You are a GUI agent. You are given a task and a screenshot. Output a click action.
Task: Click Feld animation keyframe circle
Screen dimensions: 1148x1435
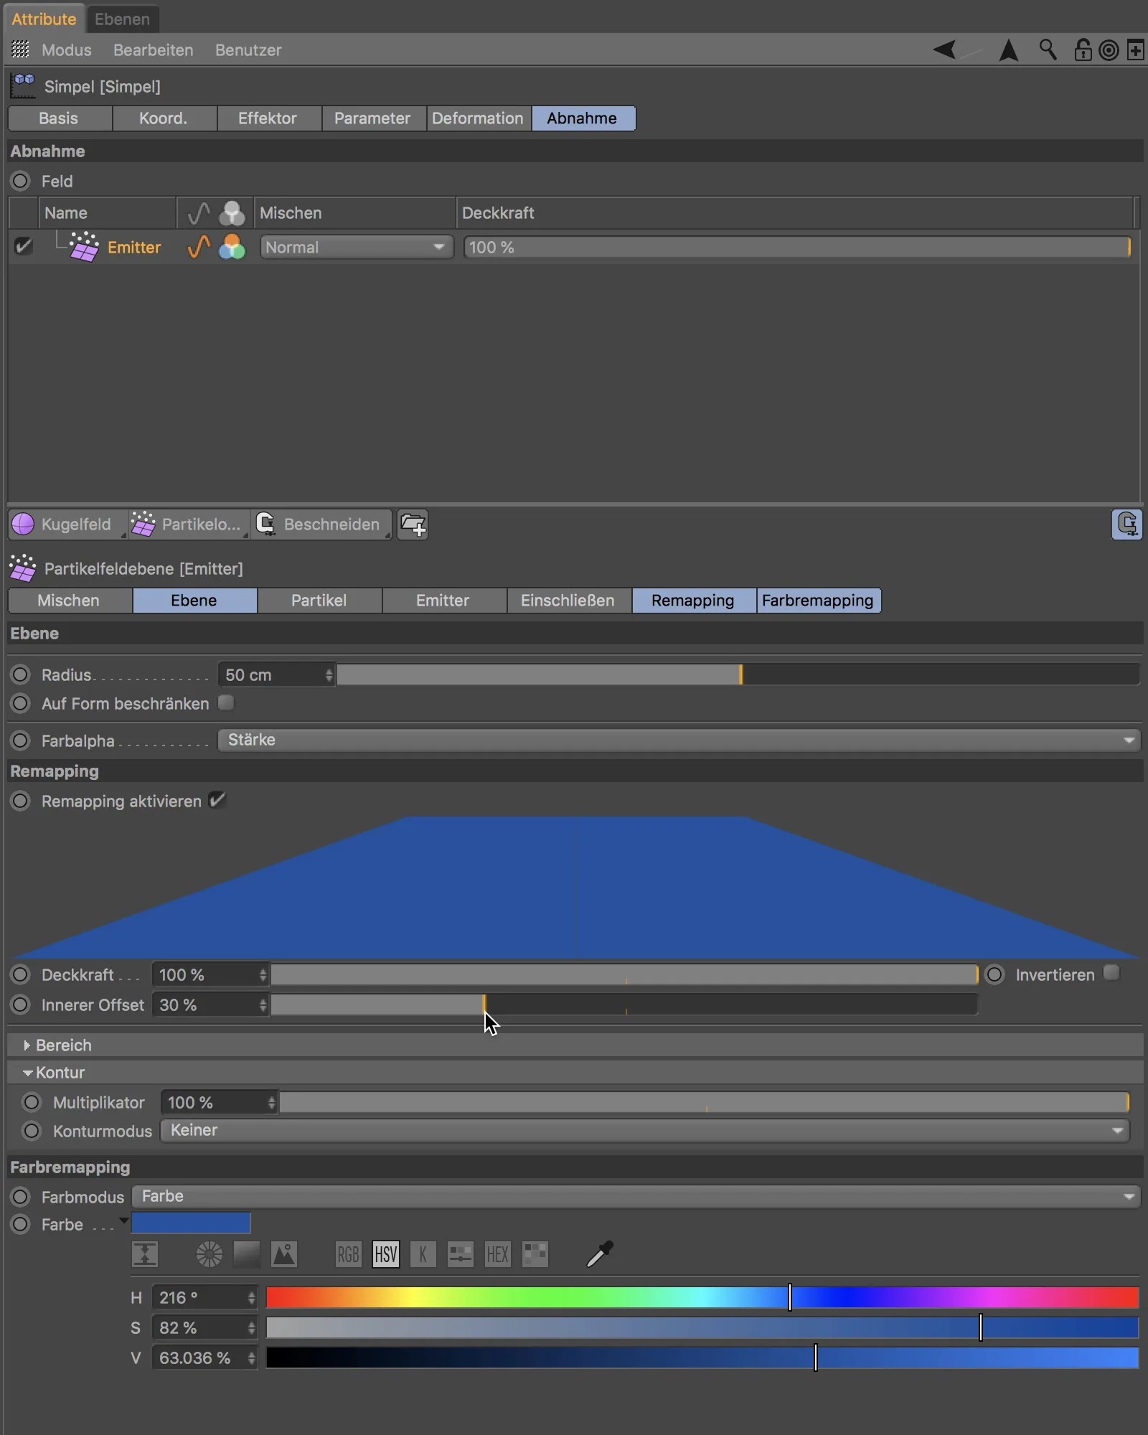tap(20, 181)
